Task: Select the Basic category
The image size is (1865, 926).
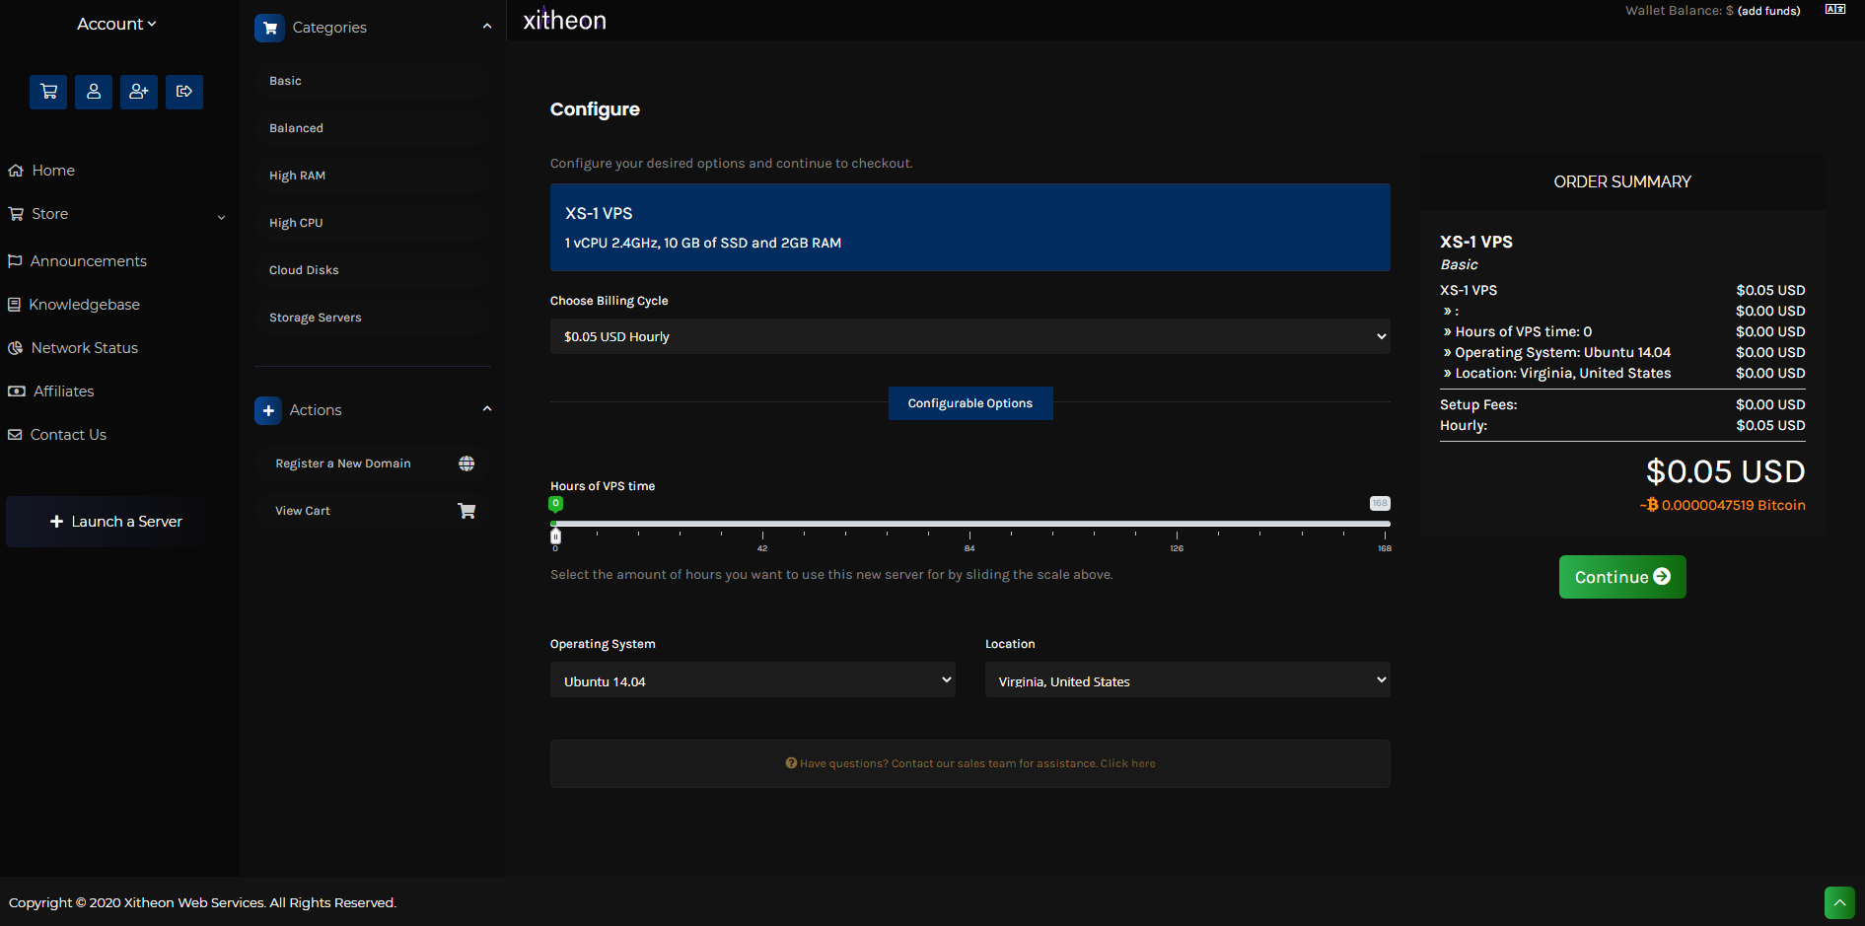Action: (x=373, y=81)
